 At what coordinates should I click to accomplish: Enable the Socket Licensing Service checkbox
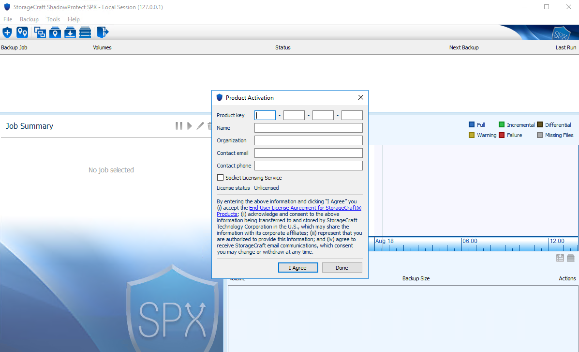pyautogui.click(x=220, y=178)
